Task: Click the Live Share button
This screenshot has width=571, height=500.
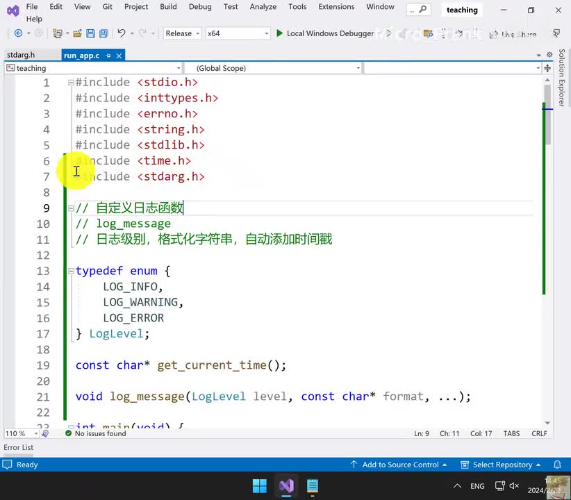Action: (513, 34)
